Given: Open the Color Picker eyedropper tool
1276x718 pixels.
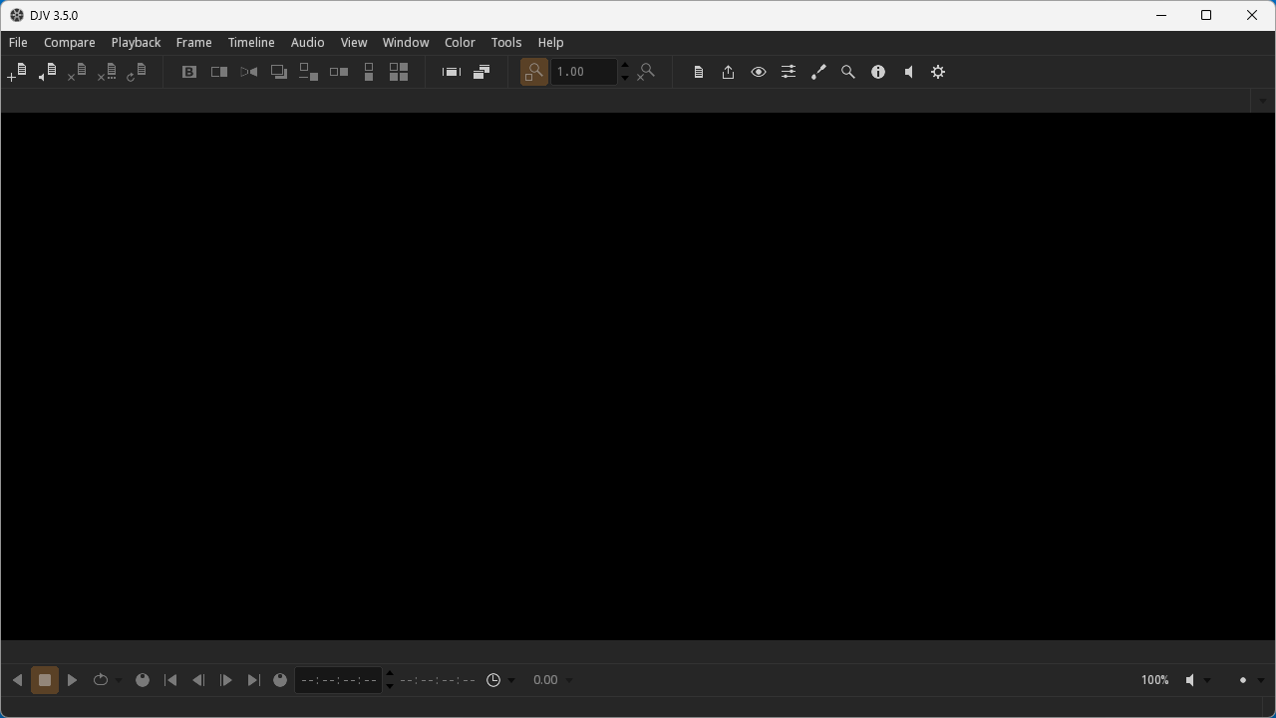Looking at the screenshot, I should click(x=818, y=72).
